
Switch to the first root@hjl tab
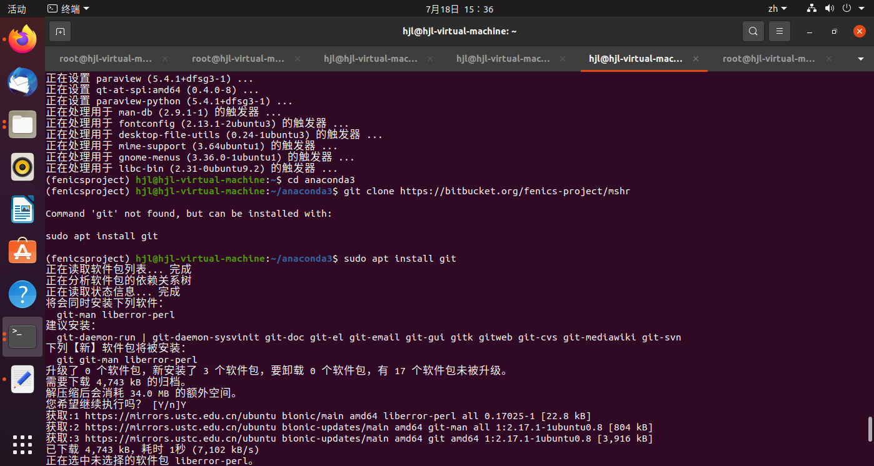click(105, 58)
